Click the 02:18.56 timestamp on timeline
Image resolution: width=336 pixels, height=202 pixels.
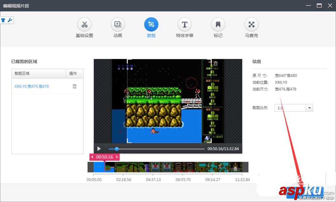coord(123,180)
